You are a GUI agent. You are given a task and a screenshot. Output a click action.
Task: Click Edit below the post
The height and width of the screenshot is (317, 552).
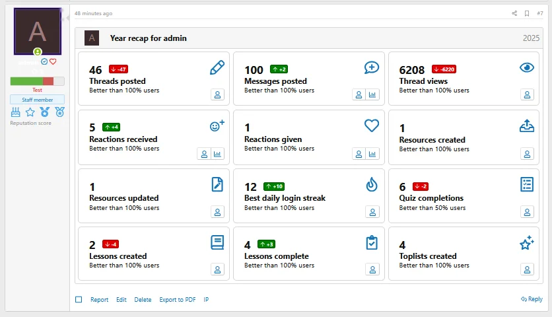121,300
